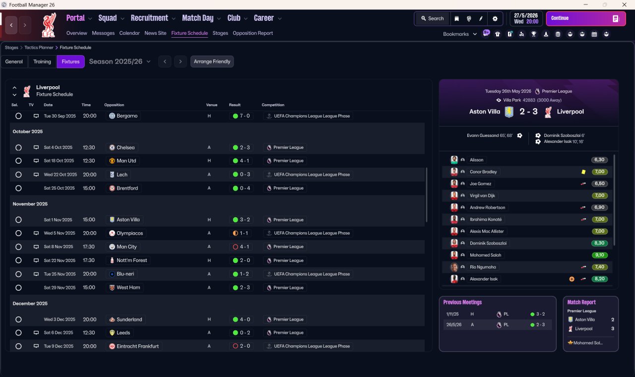Click the Brentford club badge icon
Viewport: 635px width, 377px height.
(x=112, y=188)
